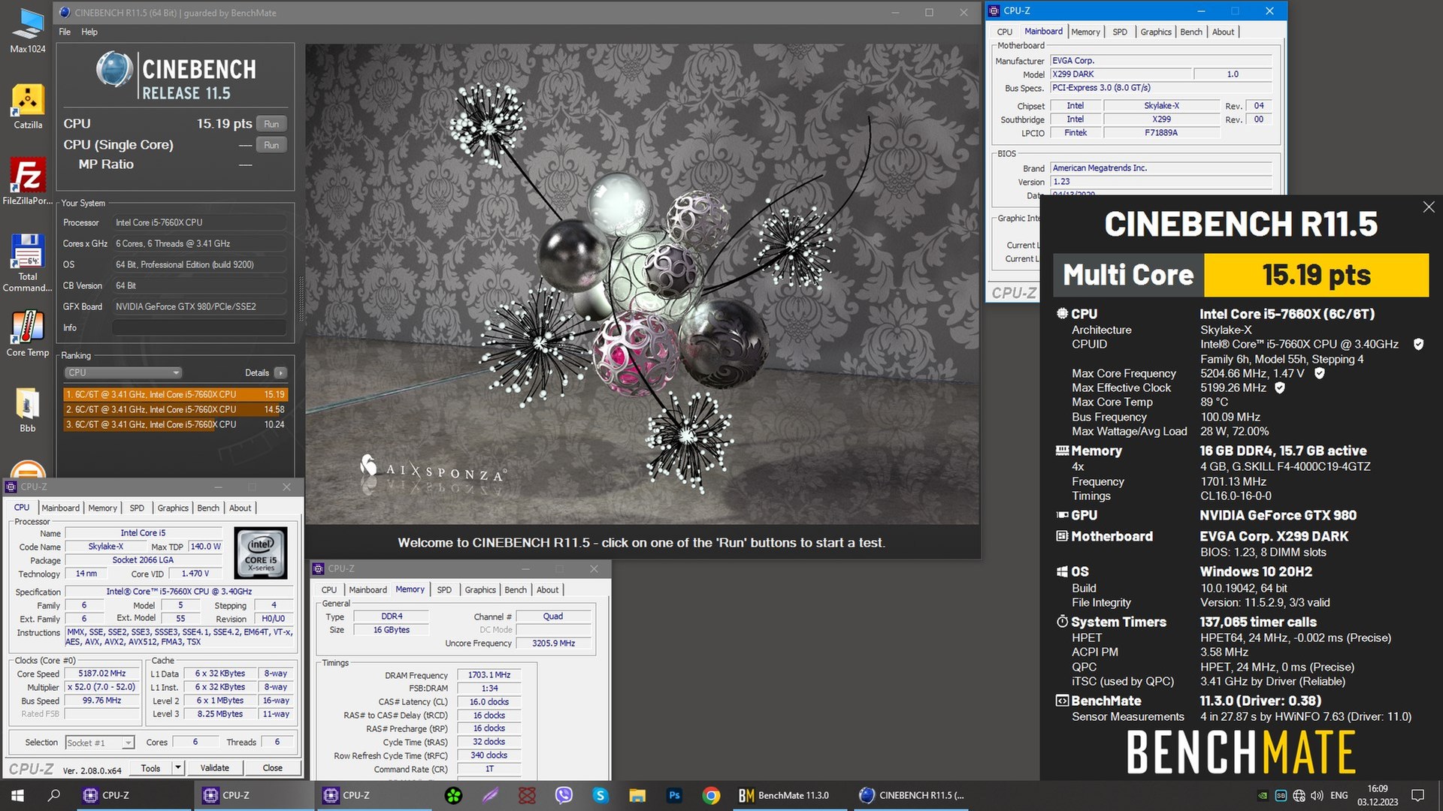Image resolution: width=1443 pixels, height=811 pixels.
Task: Open the purple feather taskbar icon
Action: click(x=490, y=795)
